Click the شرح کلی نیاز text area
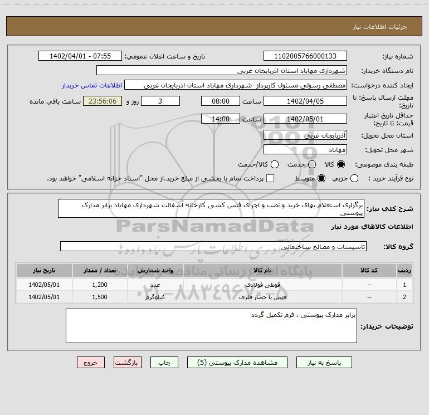 [x=211, y=208]
